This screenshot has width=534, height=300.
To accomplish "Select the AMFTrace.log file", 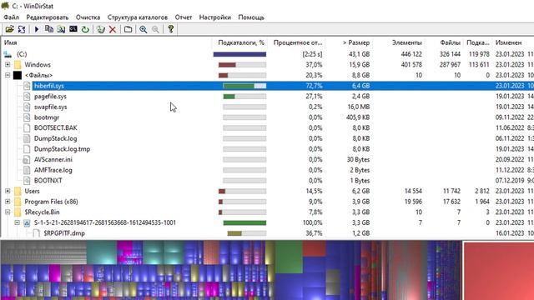I will point(53,170).
